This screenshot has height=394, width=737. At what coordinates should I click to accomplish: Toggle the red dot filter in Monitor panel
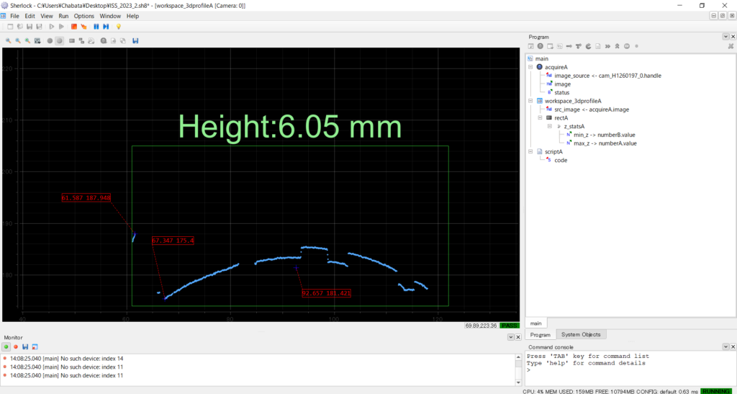16,347
